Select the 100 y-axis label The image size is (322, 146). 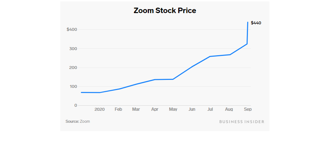point(73,86)
